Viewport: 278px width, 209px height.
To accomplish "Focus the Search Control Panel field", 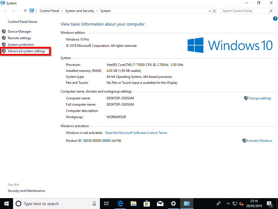I will (x=247, y=11).
